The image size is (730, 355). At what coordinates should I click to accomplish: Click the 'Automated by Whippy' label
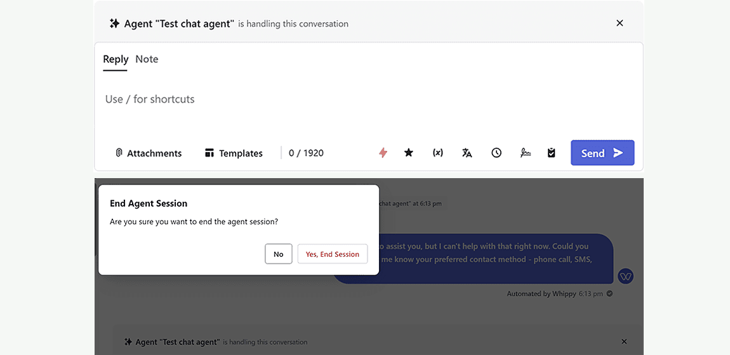(x=541, y=294)
